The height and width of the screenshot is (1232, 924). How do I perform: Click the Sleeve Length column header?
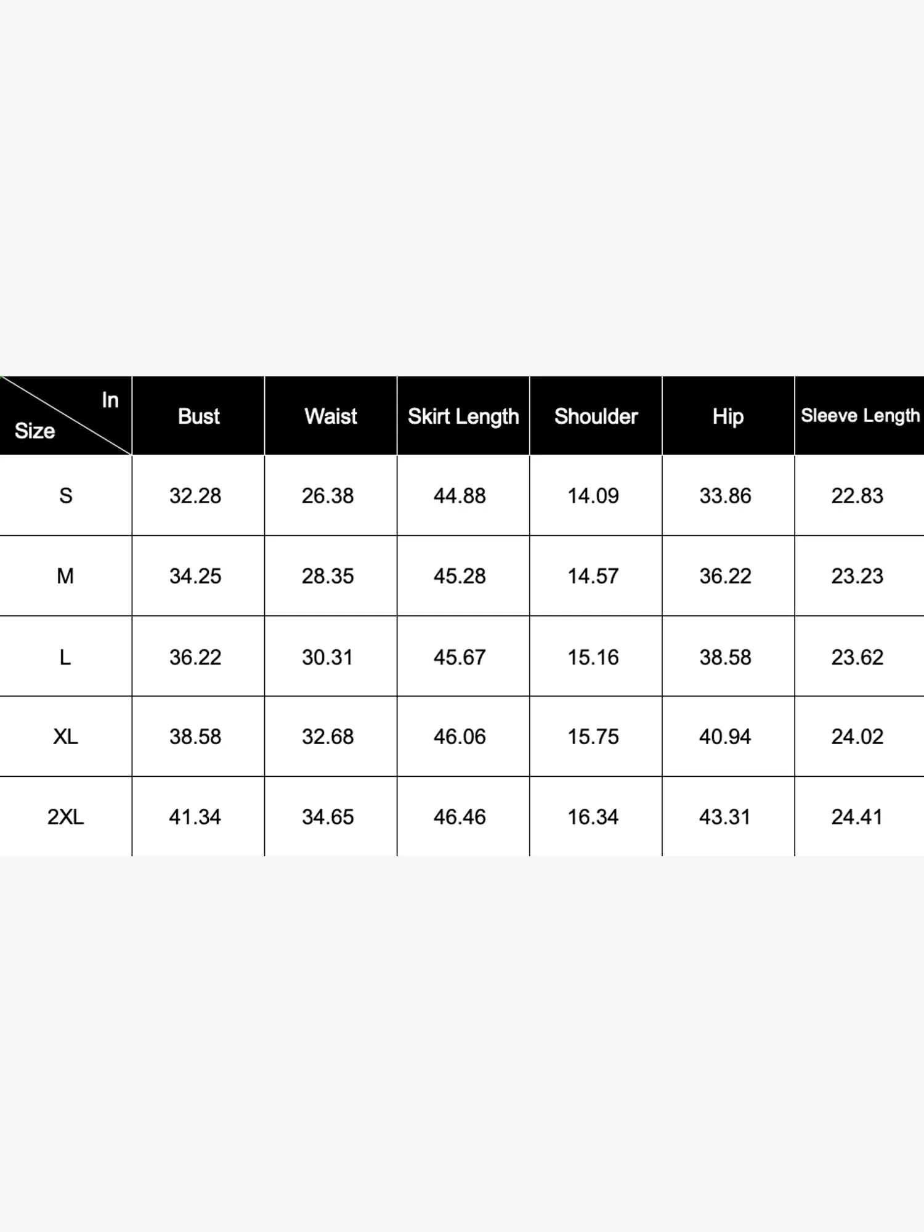click(x=860, y=416)
